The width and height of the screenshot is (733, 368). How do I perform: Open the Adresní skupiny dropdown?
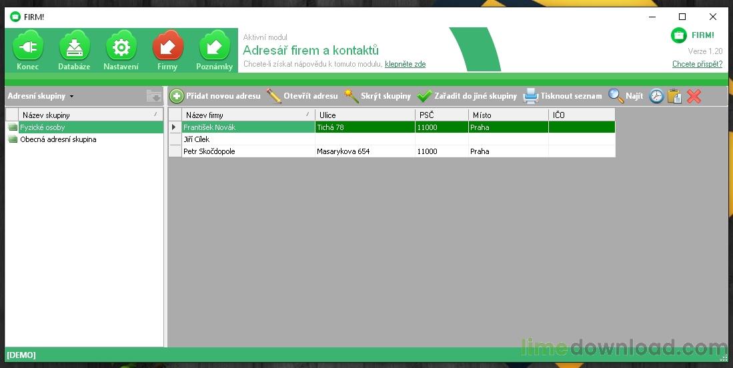coord(41,96)
